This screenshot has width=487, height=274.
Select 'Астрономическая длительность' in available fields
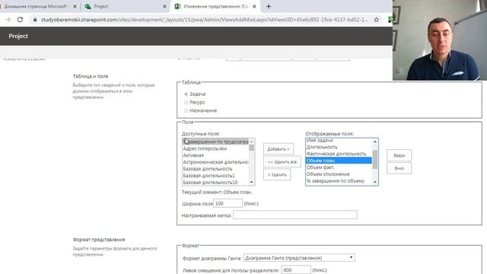click(215, 162)
